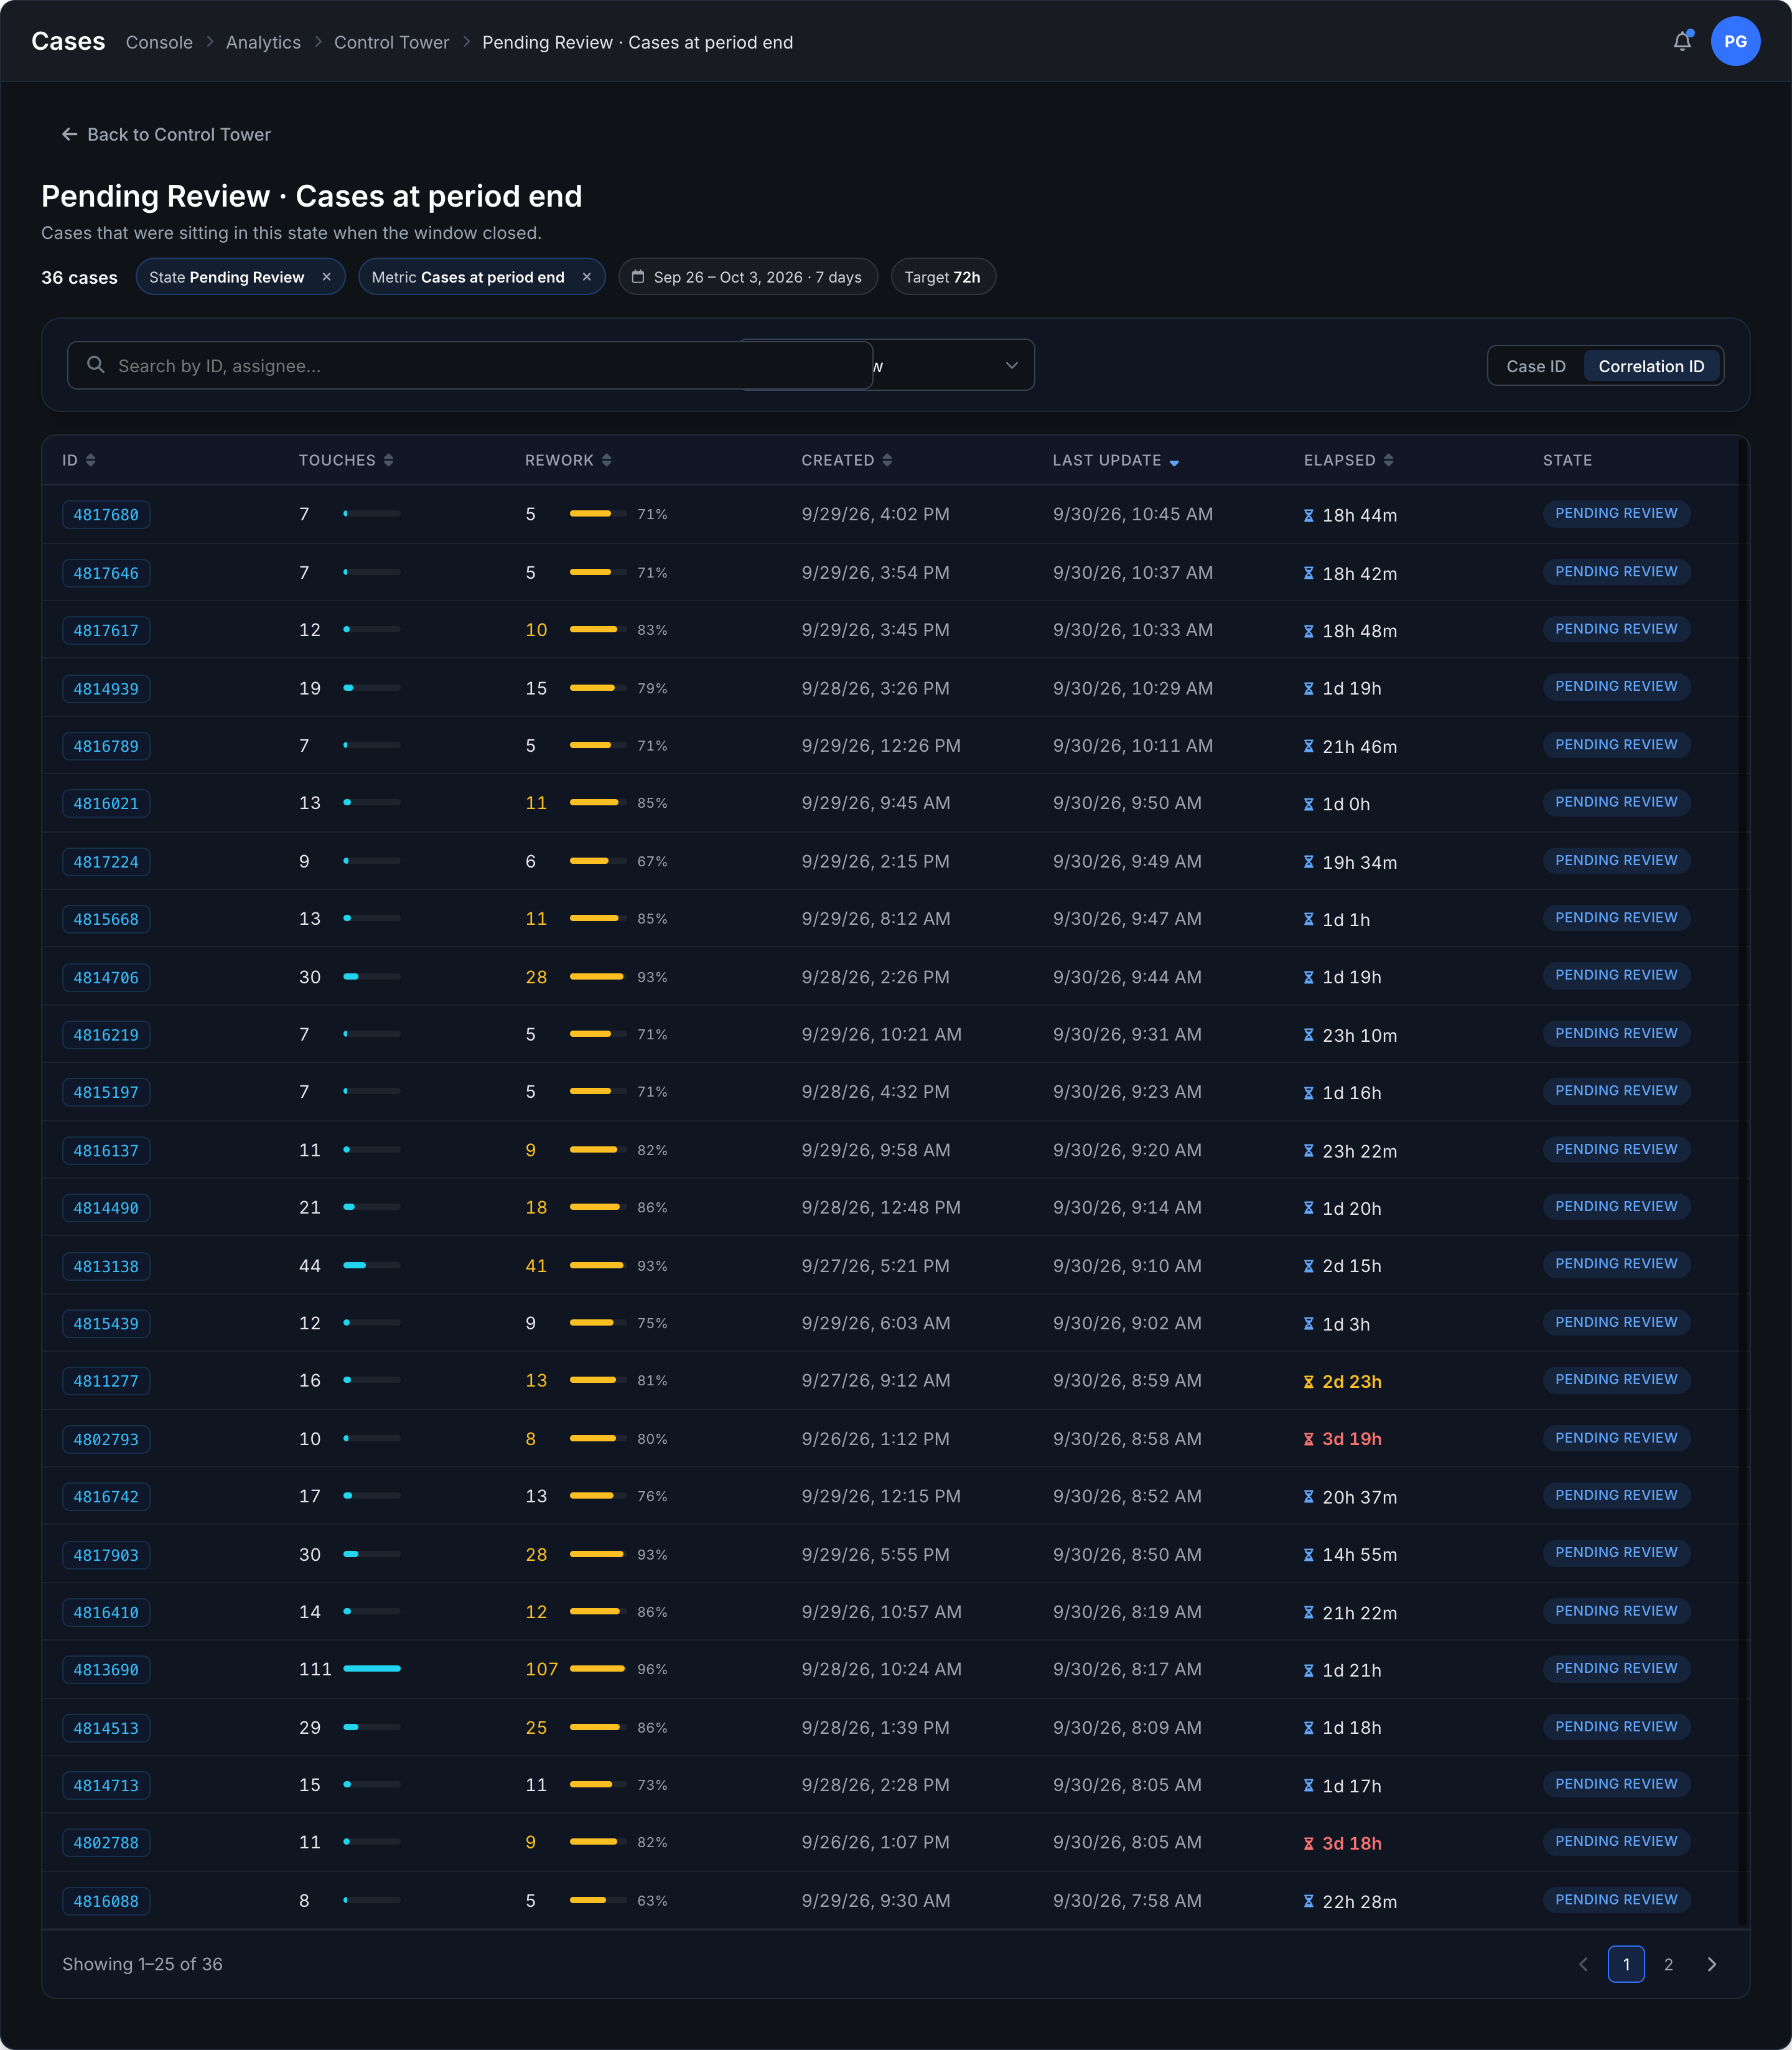
Task: Go to the Control Tower breadcrumb
Action: click(391, 42)
